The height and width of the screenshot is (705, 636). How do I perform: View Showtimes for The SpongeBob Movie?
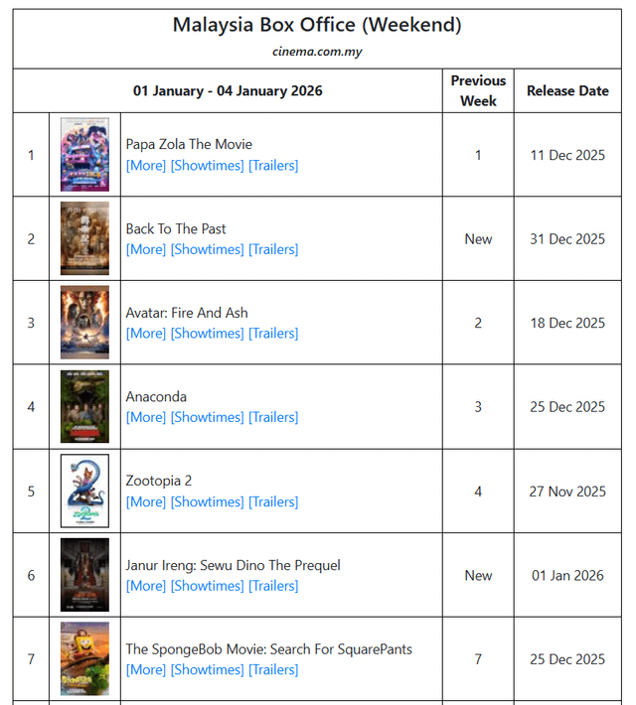point(207,670)
